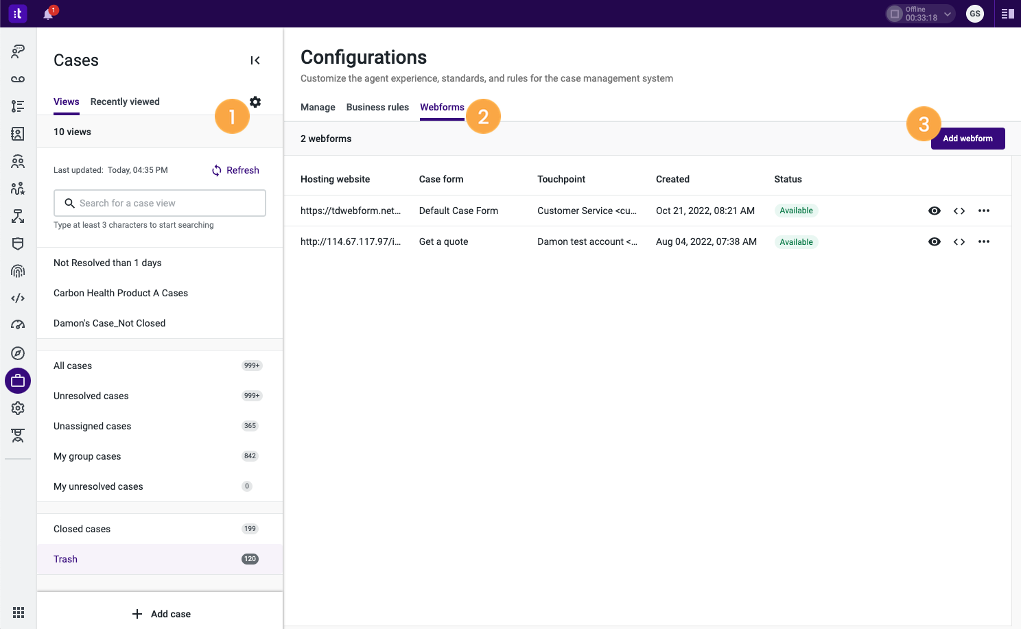Click the Damon test account touchpoint cell
This screenshot has height=629, width=1021.
(x=587, y=241)
